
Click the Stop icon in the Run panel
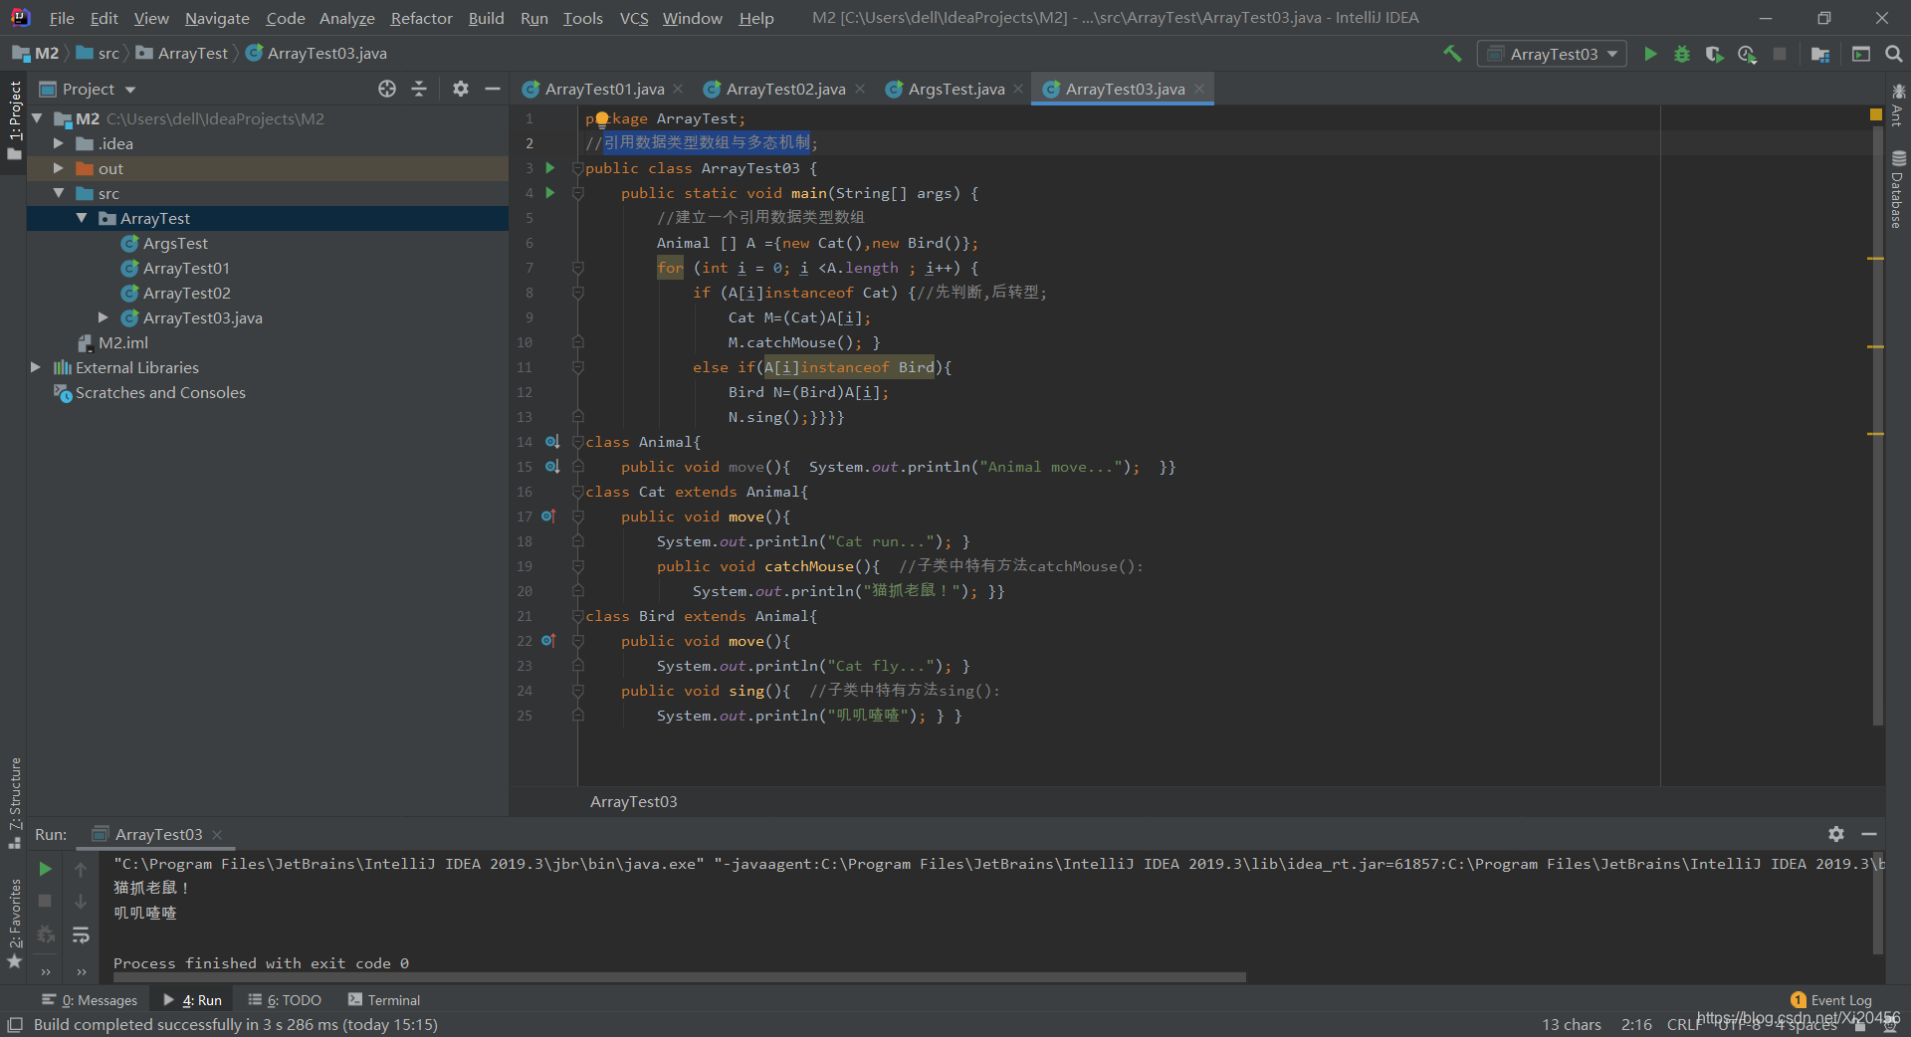point(45,901)
